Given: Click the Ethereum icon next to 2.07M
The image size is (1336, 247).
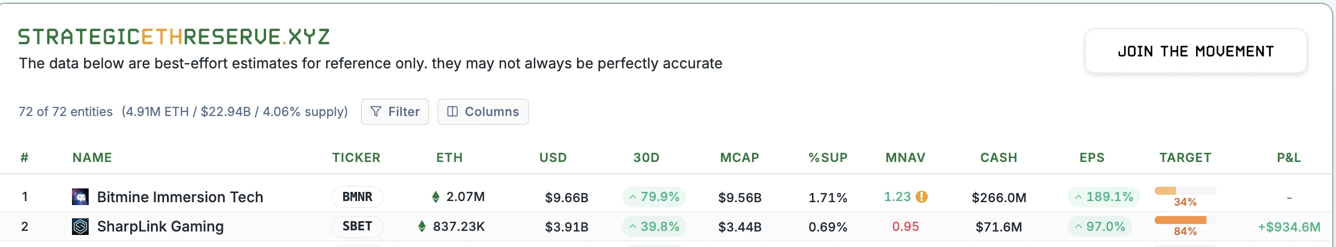Looking at the screenshot, I should point(436,197).
